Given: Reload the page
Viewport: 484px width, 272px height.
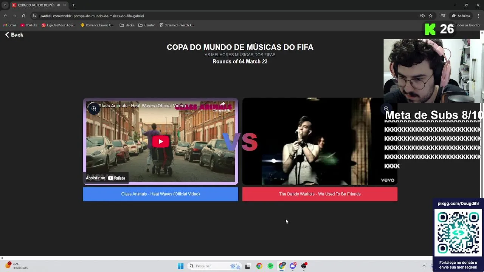Looking at the screenshot, I should pos(23,16).
